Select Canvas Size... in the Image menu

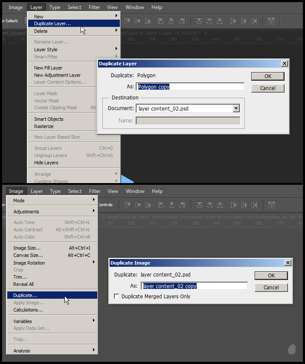(27, 255)
